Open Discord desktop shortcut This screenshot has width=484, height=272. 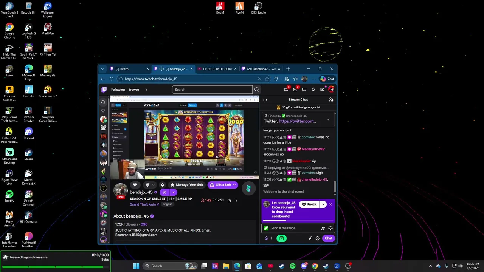point(28,133)
